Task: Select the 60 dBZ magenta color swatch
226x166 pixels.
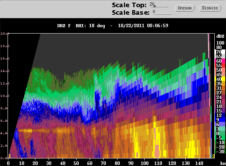Action: (x=220, y=61)
